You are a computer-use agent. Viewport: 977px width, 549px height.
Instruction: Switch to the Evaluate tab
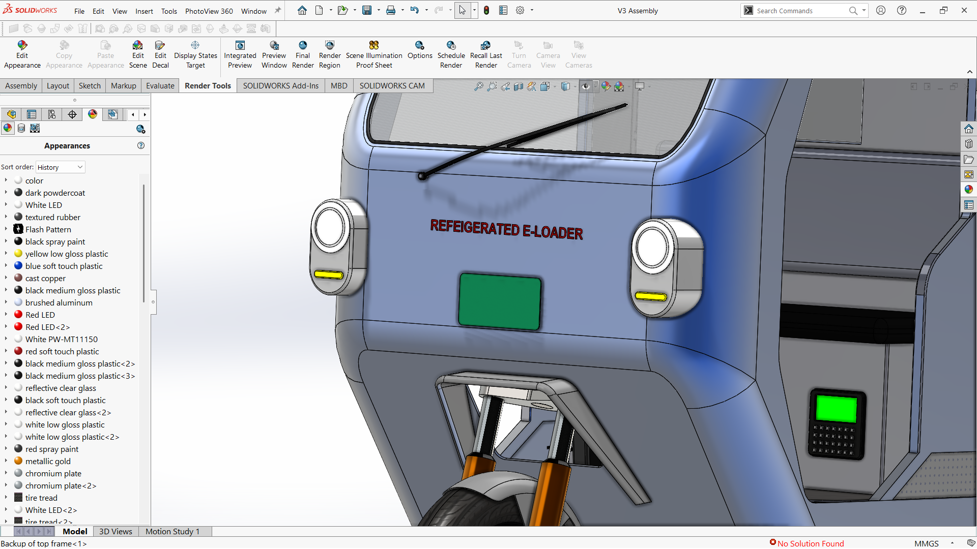pos(160,86)
